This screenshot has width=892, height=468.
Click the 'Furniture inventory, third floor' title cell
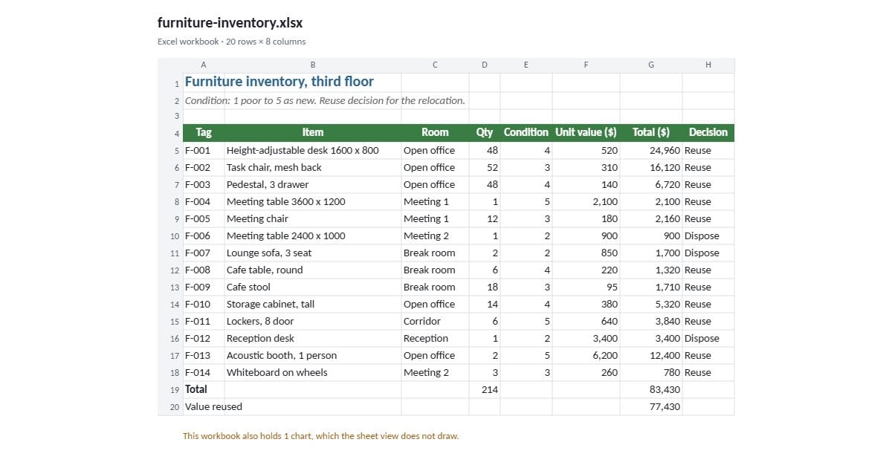coord(279,82)
